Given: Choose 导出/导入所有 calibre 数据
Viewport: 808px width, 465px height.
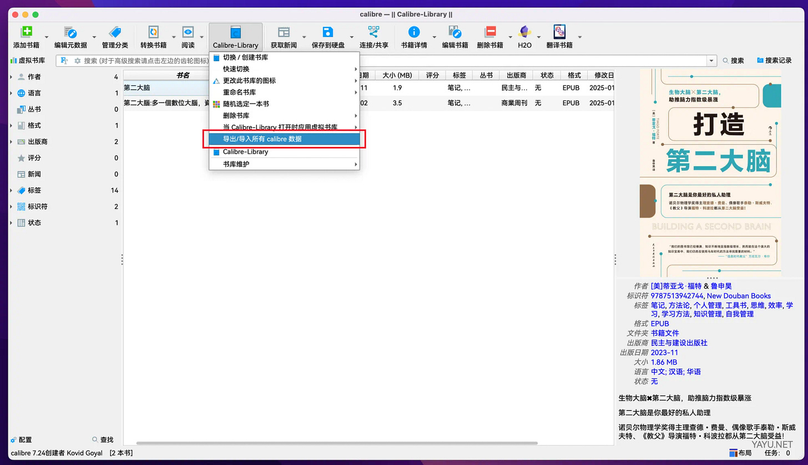Looking at the screenshot, I should click(284, 139).
